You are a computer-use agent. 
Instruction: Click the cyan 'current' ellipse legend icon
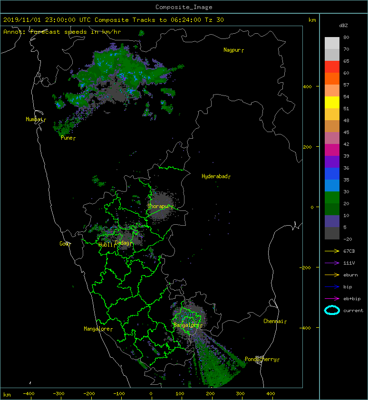tap(332, 310)
